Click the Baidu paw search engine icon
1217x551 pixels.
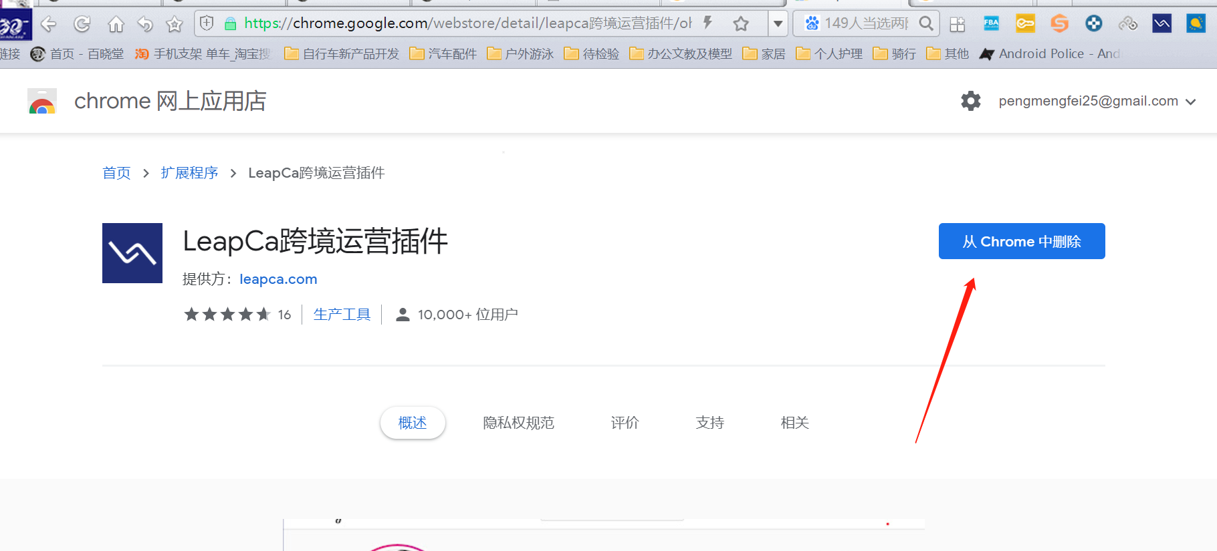(x=812, y=23)
